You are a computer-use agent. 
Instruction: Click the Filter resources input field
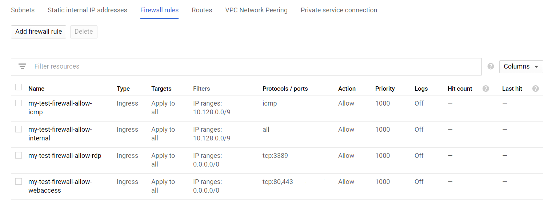(255, 66)
